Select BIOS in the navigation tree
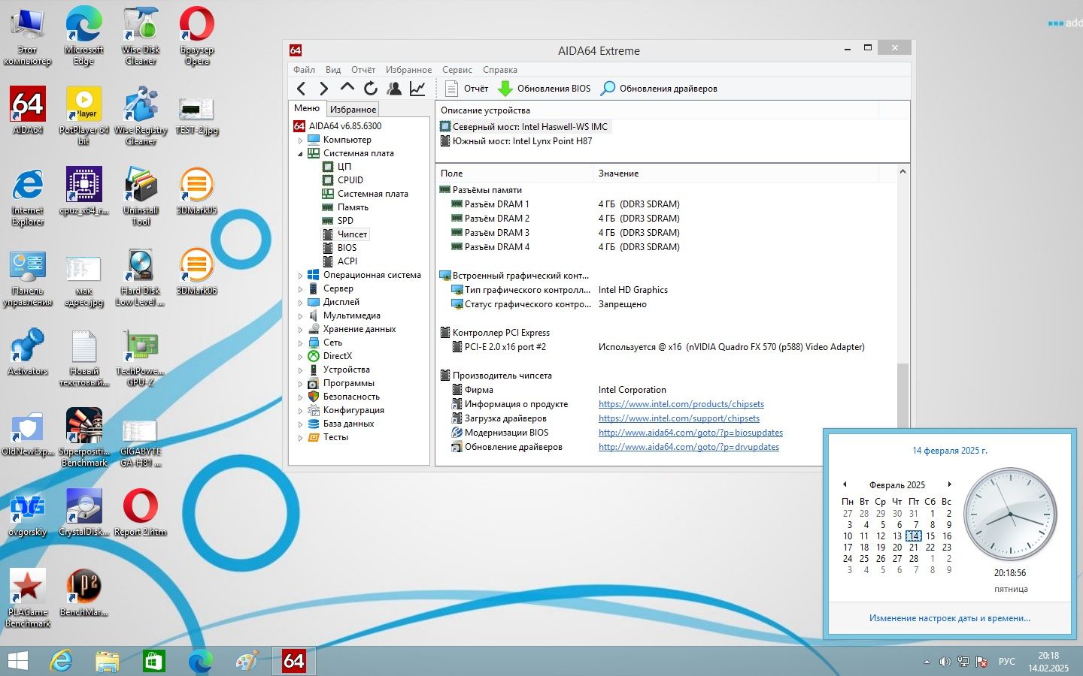Screen dimensions: 1083x676 [347, 248]
